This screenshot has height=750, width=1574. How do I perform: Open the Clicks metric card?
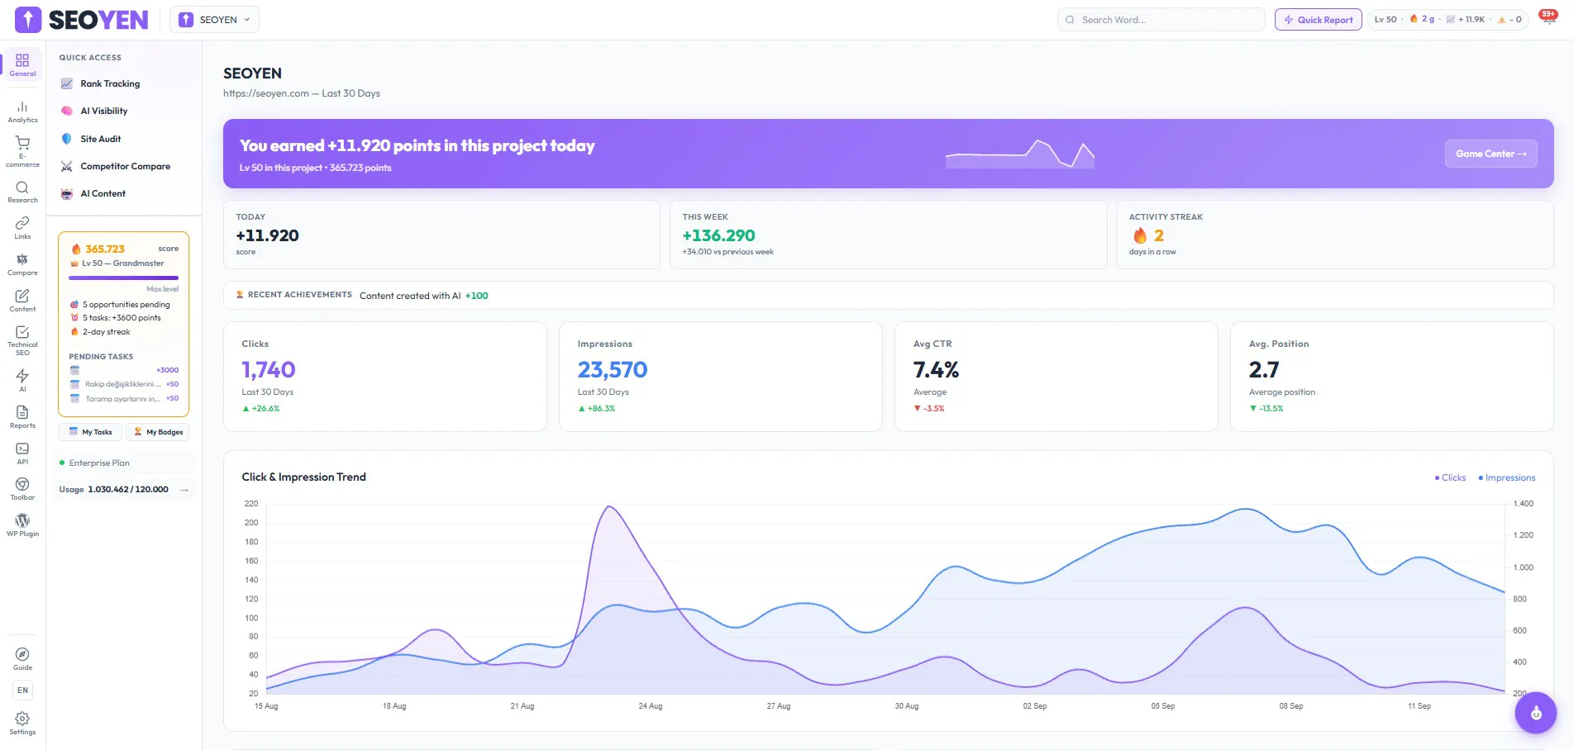point(385,377)
